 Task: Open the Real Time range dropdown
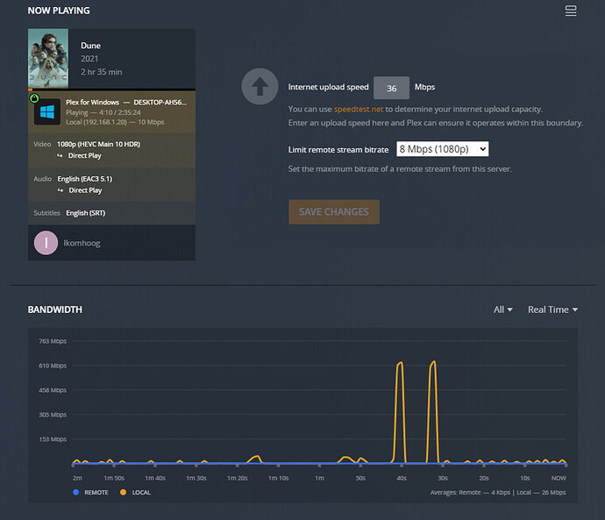click(x=552, y=310)
